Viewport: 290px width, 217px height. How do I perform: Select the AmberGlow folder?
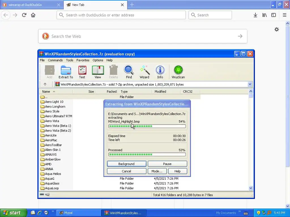[50, 159]
